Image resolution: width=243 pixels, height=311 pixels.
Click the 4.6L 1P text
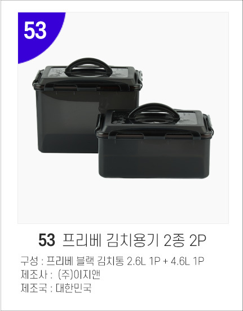point(187,261)
